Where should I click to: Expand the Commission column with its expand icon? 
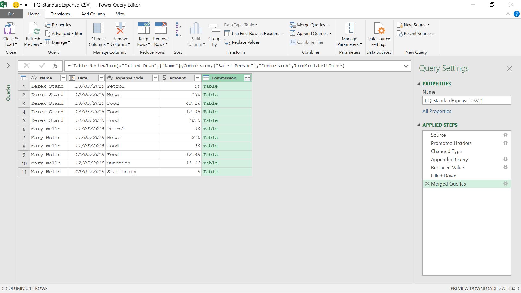247,78
